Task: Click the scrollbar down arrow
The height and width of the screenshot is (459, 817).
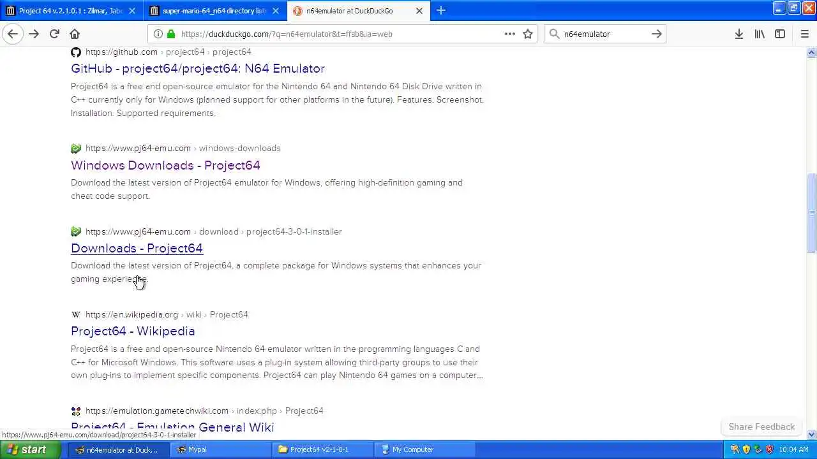Action: pyautogui.click(x=812, y=435)
